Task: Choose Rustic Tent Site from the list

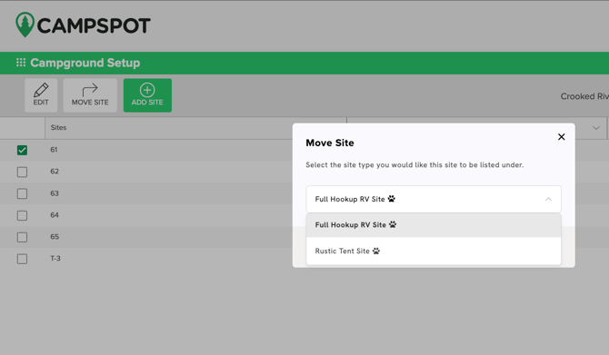Action: click(x=434, y=251)
